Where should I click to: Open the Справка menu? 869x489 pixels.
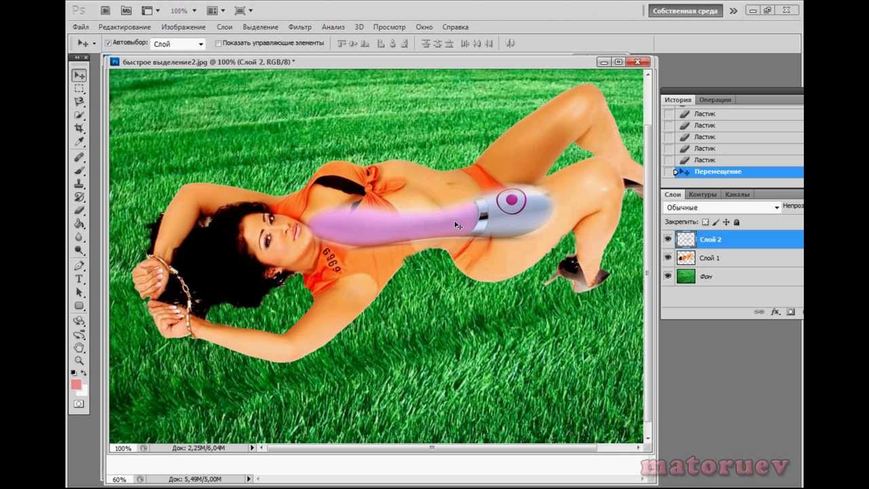coord(456,27)
